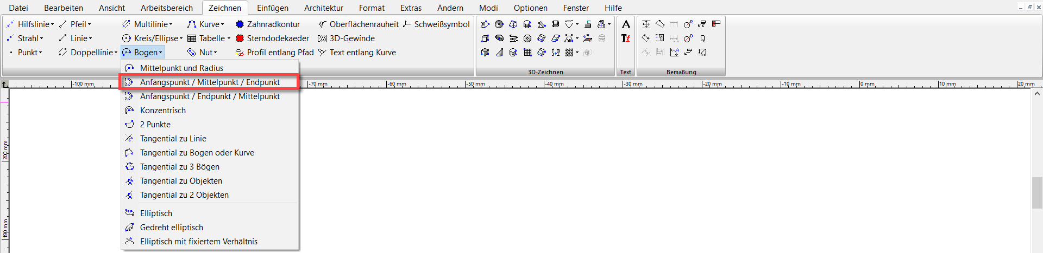Select Tangential zu Linie
This screenshot has height=253, width=1043.
[x=210, y=139]
